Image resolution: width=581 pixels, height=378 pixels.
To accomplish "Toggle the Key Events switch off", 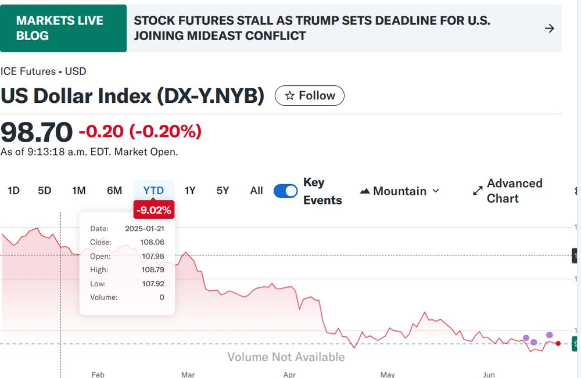I will (x=285, y=191).
